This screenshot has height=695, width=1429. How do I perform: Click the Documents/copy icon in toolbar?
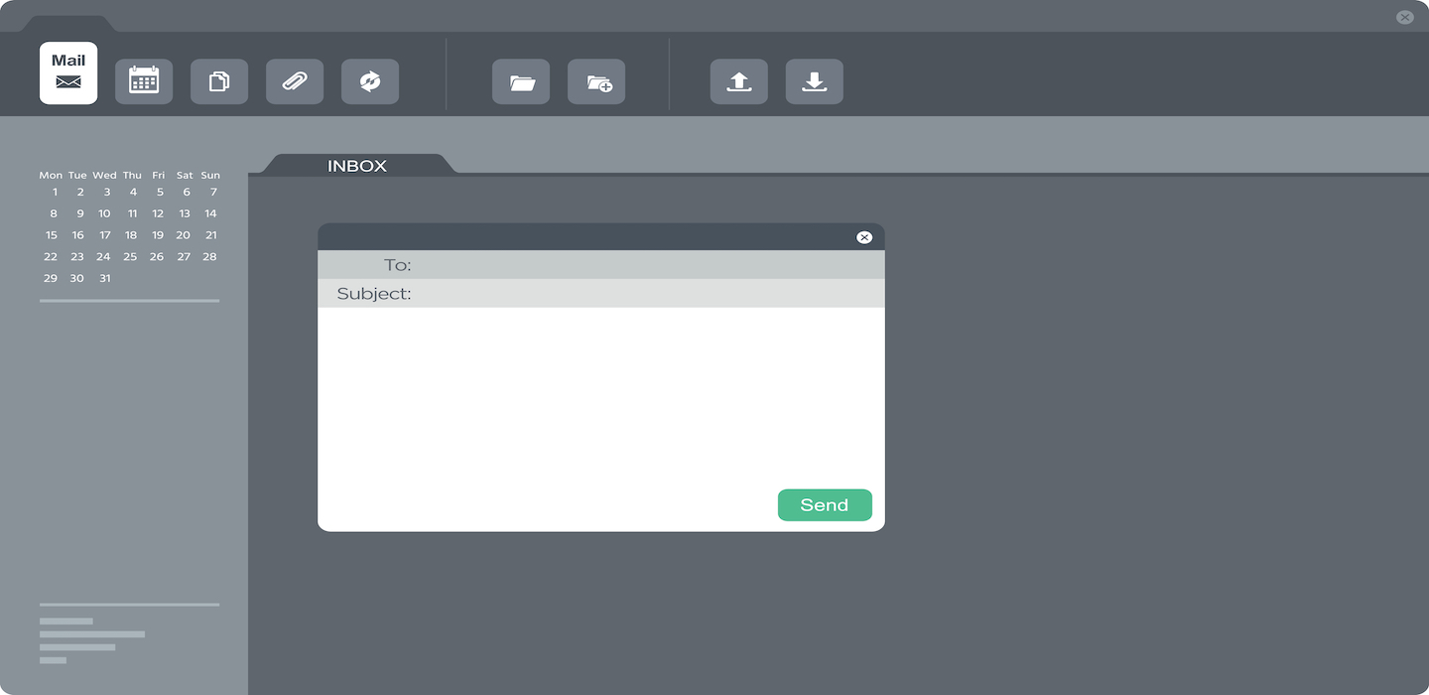[219, 81]
